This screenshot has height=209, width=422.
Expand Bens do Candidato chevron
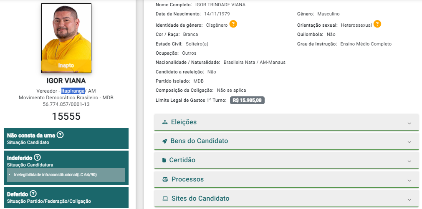pos(409,142)
